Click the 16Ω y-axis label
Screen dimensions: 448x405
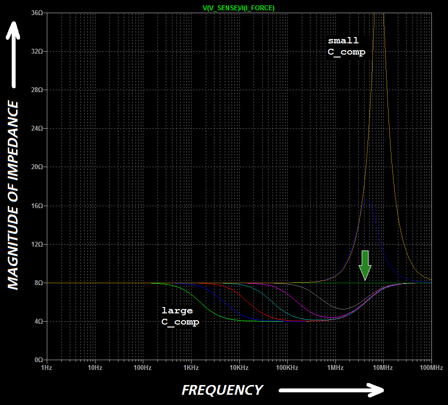(37, 206)
